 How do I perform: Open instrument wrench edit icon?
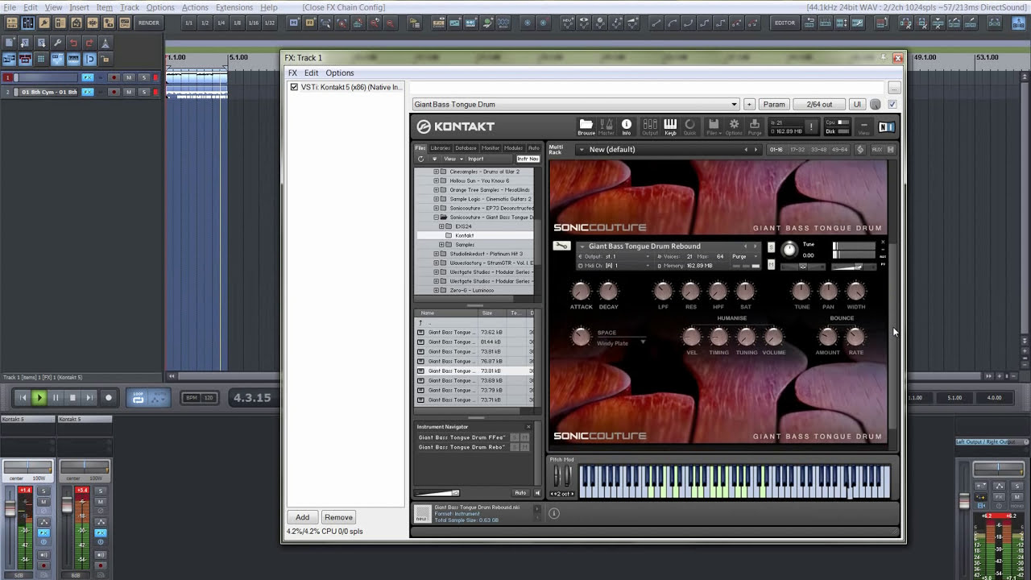coord(562,246)
